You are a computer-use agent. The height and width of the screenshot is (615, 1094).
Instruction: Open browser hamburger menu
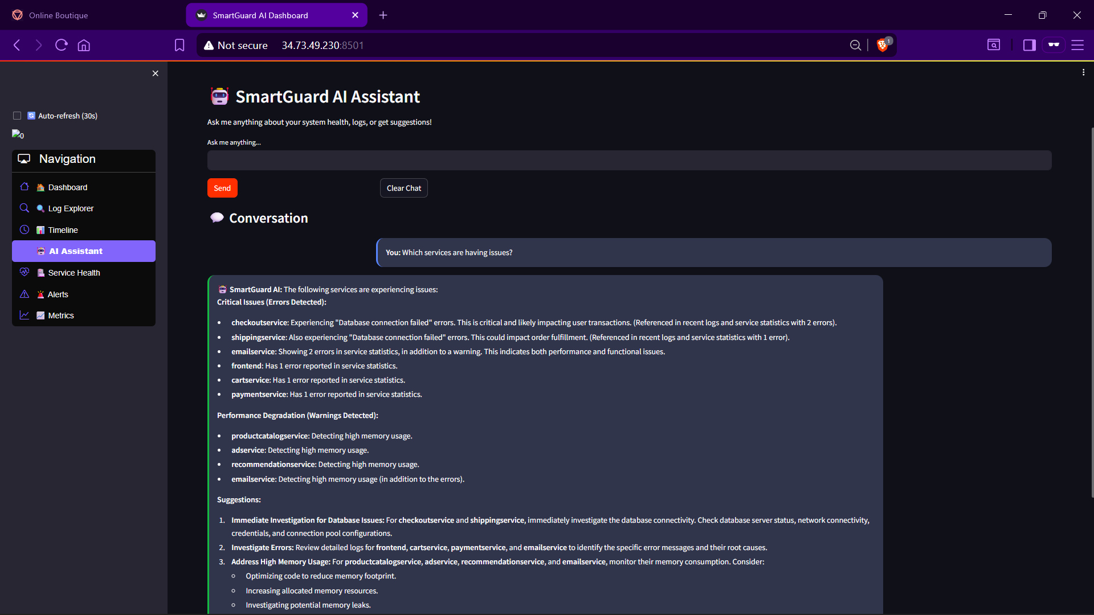click(1077, 45)
